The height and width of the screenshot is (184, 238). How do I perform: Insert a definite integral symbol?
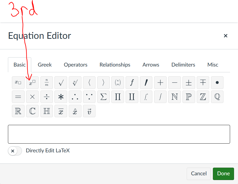tap(146, 97)
